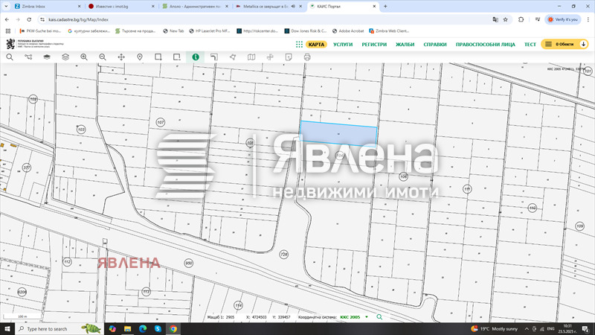Select the location pin marker tool
Screen dimensions: 595x335
point(140,57)
